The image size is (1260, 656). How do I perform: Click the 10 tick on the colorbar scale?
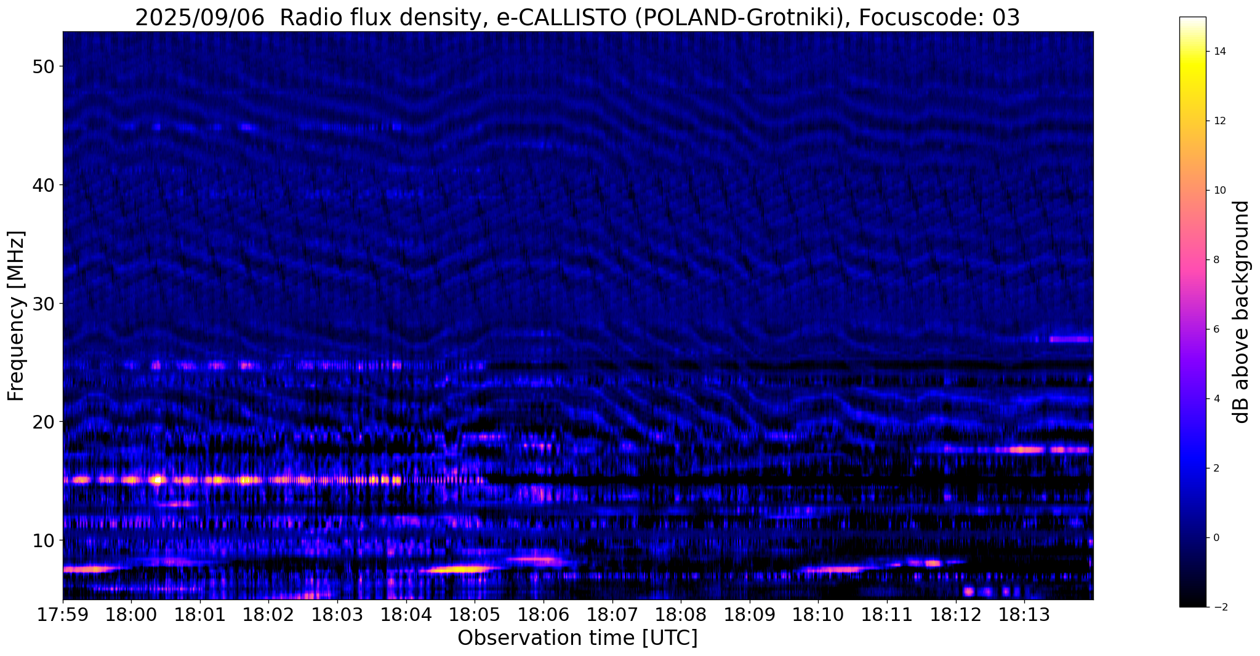tap(1219, 191)
